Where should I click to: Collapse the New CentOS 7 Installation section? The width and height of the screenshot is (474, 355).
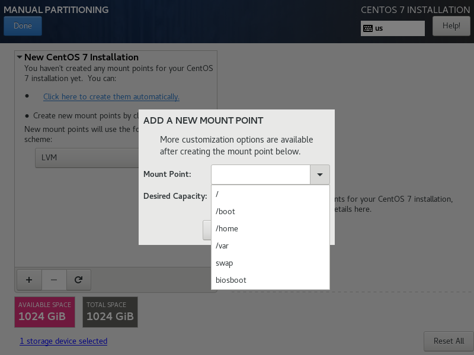(20, 57)
